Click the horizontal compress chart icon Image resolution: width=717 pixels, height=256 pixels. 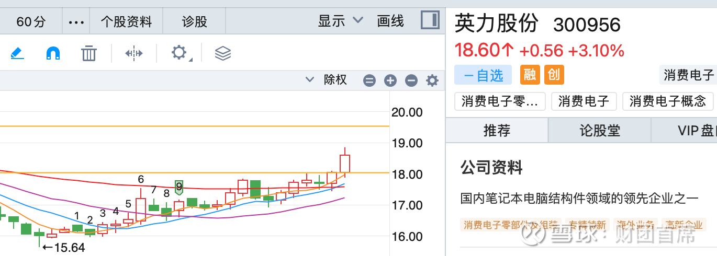(x=134, y=53)
